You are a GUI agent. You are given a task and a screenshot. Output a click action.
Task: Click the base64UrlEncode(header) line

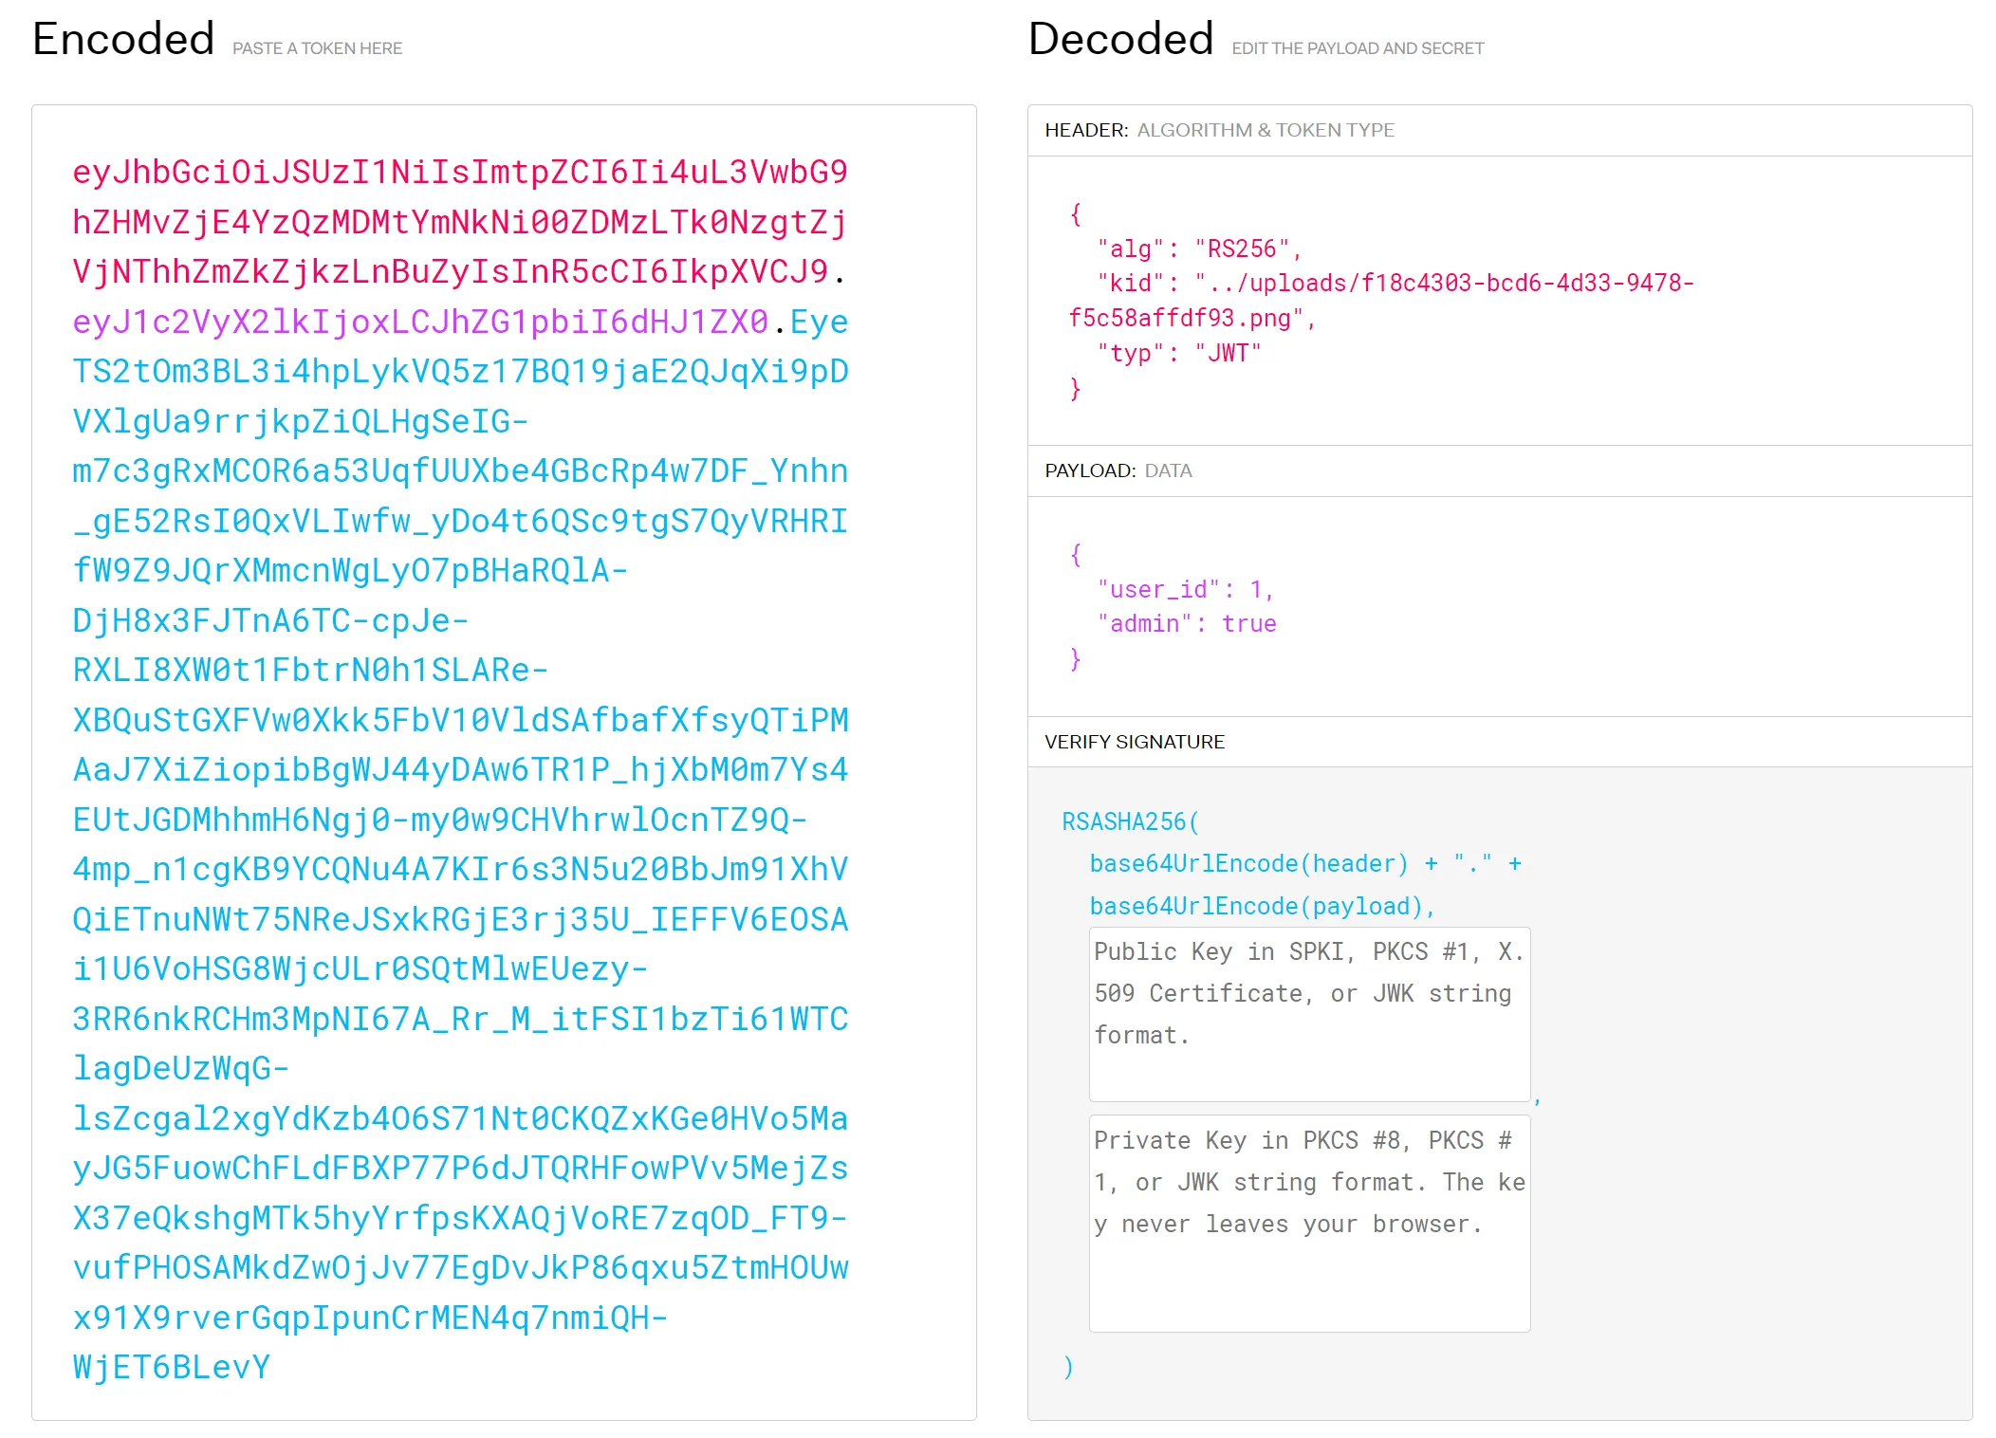click(1305, 863)
